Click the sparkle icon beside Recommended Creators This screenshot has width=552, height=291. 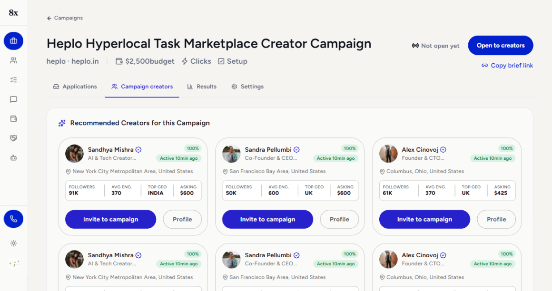pyautogui.click(x=62, y=123)
